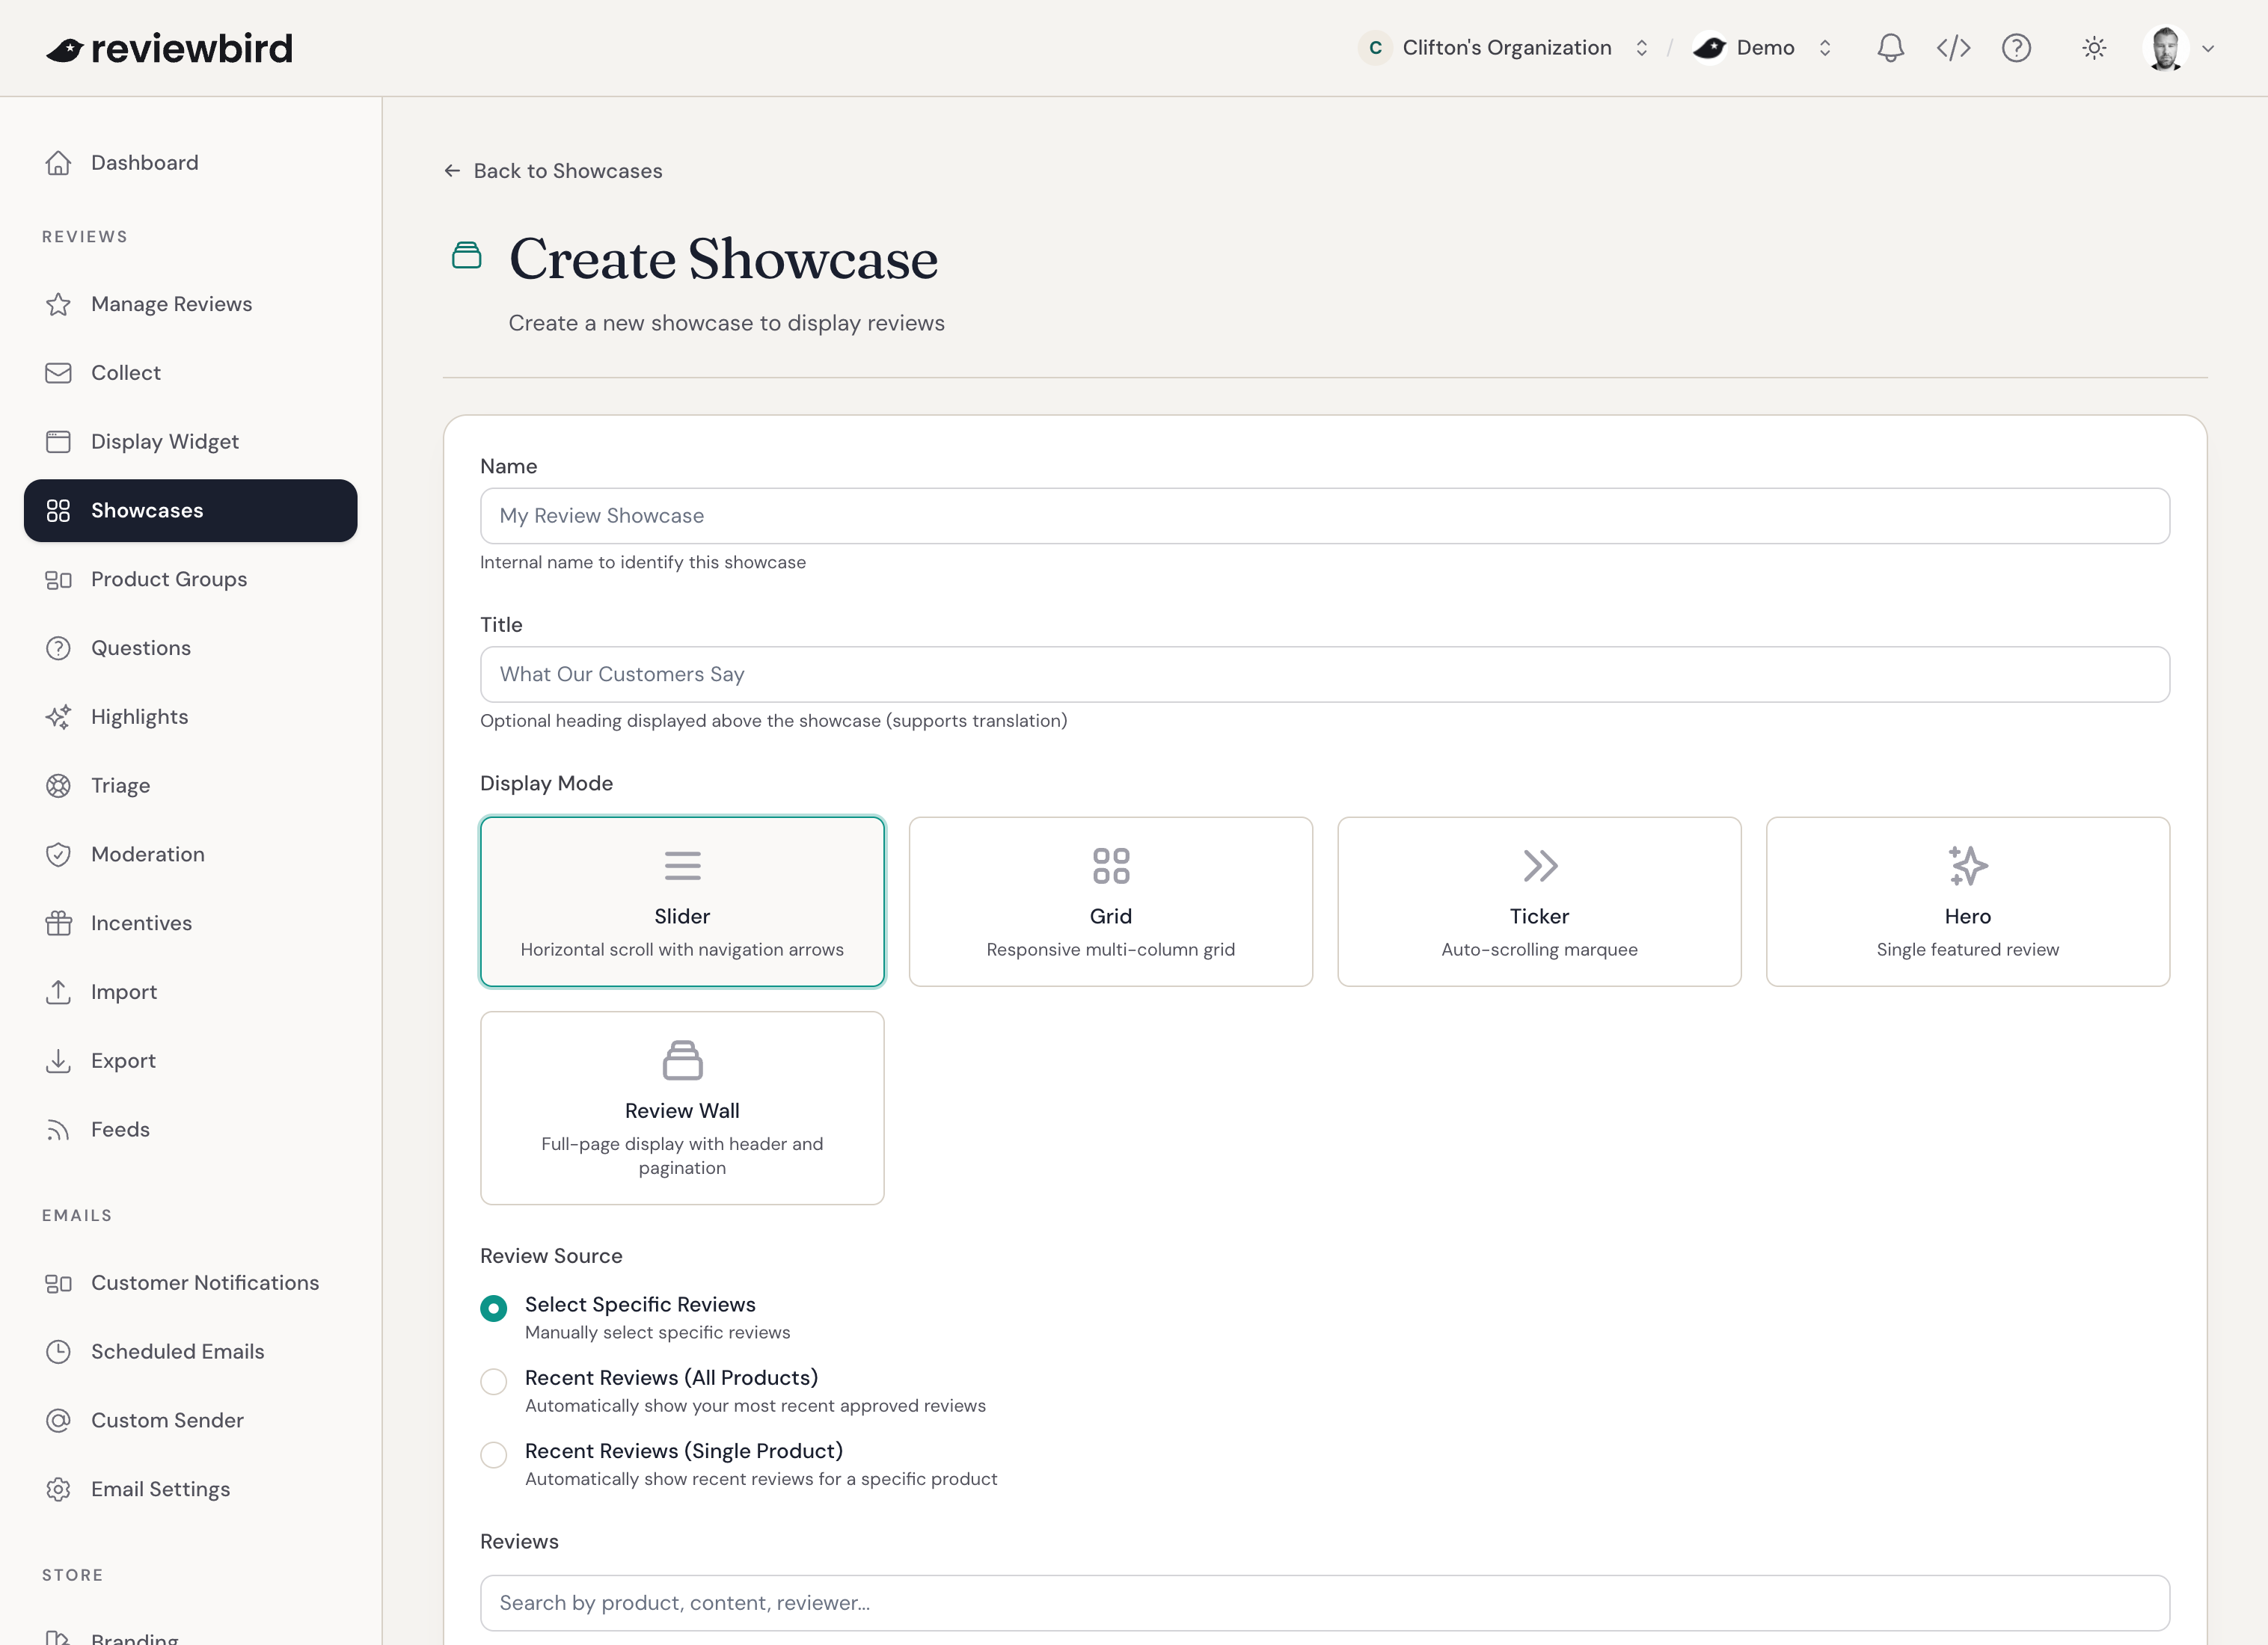Click the reviews search box
This screenshot has height=1645, width=2268.
point(1324,1603)
